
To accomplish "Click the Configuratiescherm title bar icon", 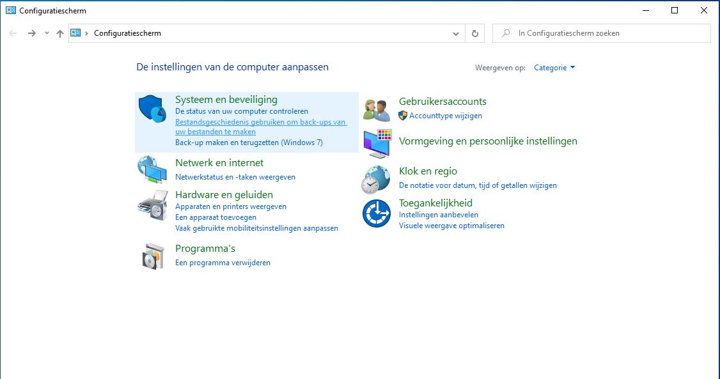I will click(x=11, y=10).
